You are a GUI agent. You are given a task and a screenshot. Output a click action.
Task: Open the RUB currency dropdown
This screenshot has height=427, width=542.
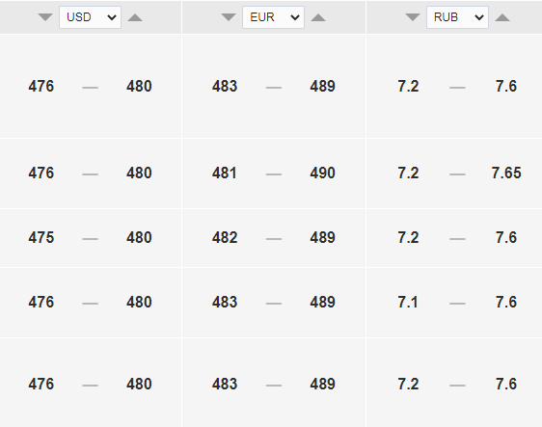click(457, 17)
